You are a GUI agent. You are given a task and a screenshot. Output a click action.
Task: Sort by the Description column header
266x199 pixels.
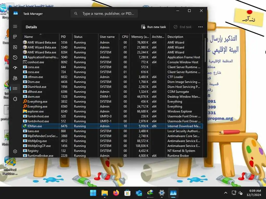pyautogui.click(x=184, y=37)
